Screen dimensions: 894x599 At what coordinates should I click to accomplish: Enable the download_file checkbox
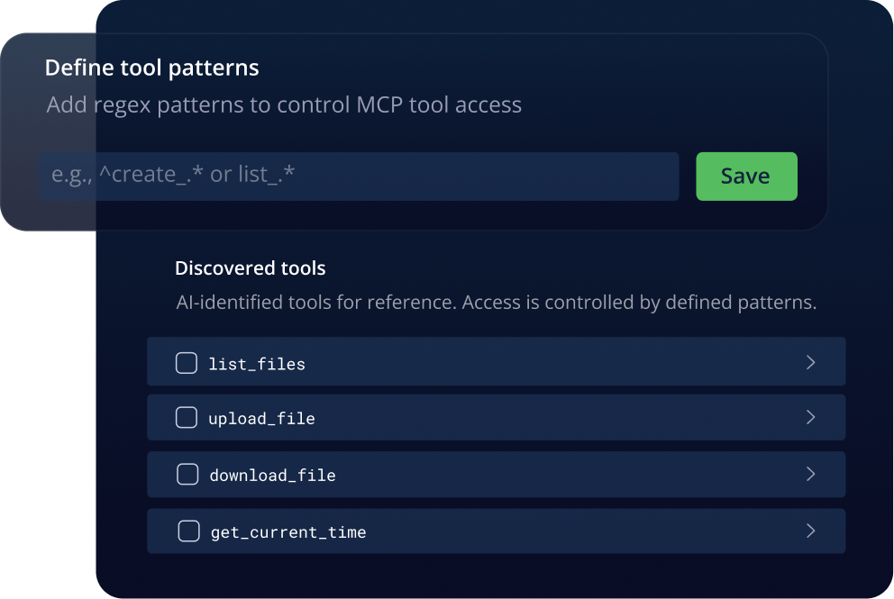pyautogui.click(x=187, y=475)
